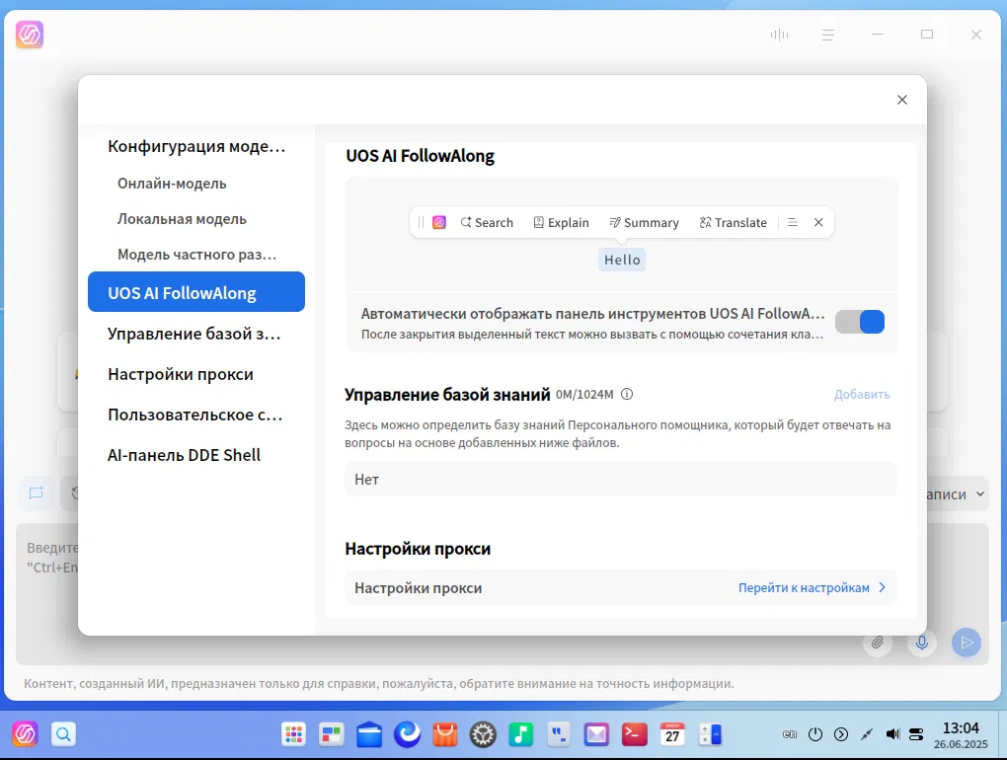This screenshot has height=760, width=1007.
Task: Open Пользовательское sidebar item
Action: pyautogui.click(x=194, y=415)
